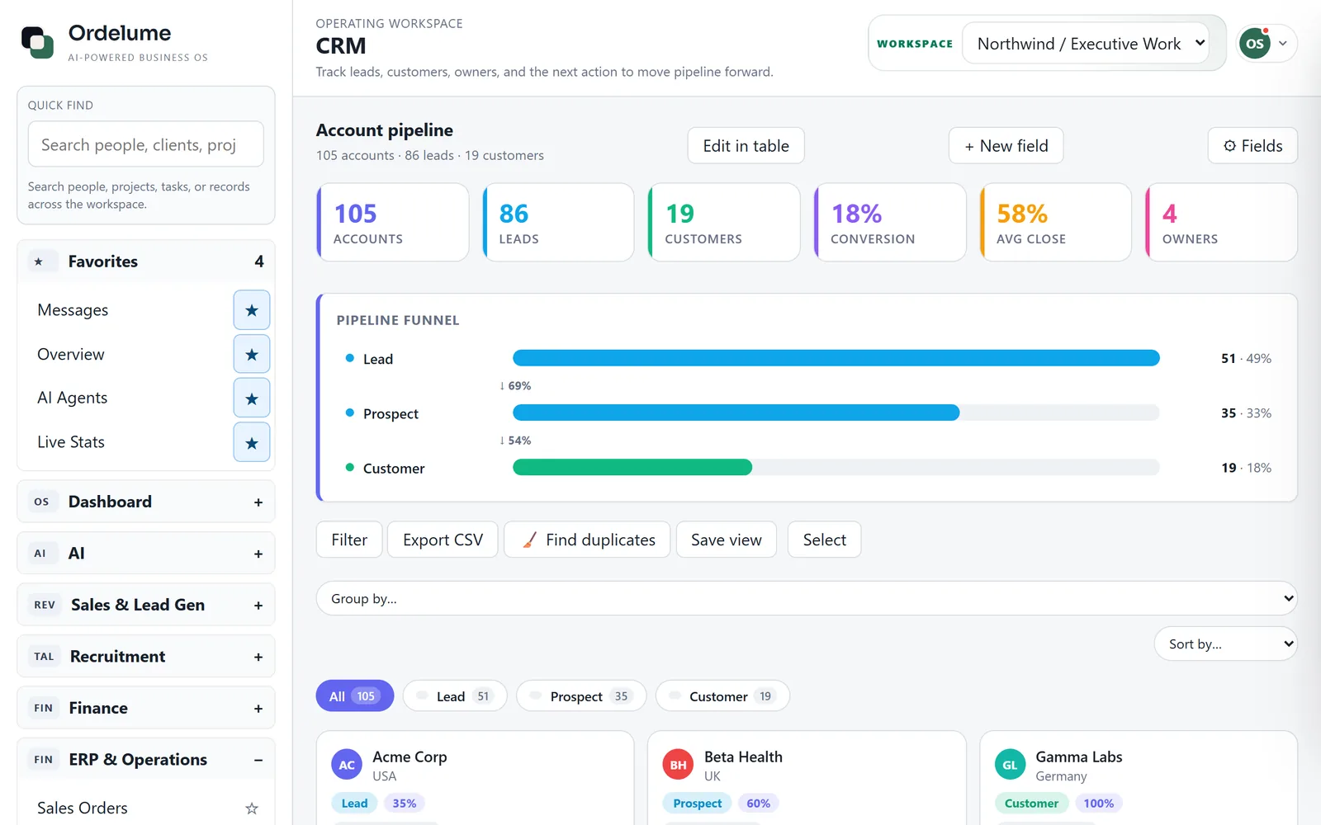Click the BH avatar of Beta Health
Image resolution: width=1321 pixels, height=825 pixels.
678,765
